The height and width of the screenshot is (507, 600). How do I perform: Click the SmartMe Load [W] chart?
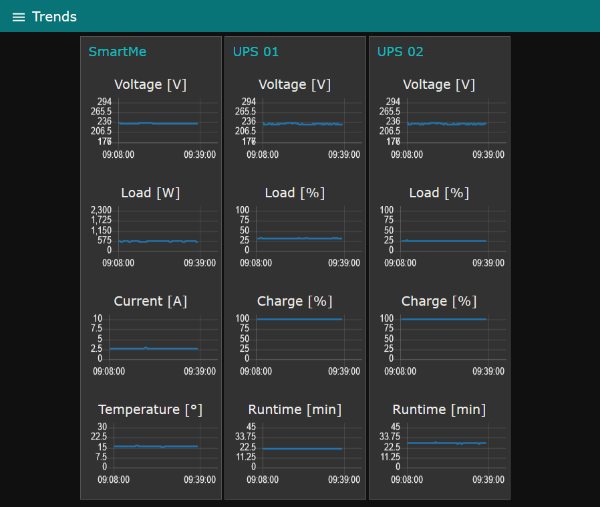click(x=158, y=241)
